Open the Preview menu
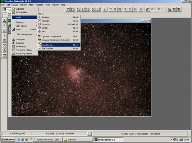Screen dimensions: 192x143 [24, 5]
